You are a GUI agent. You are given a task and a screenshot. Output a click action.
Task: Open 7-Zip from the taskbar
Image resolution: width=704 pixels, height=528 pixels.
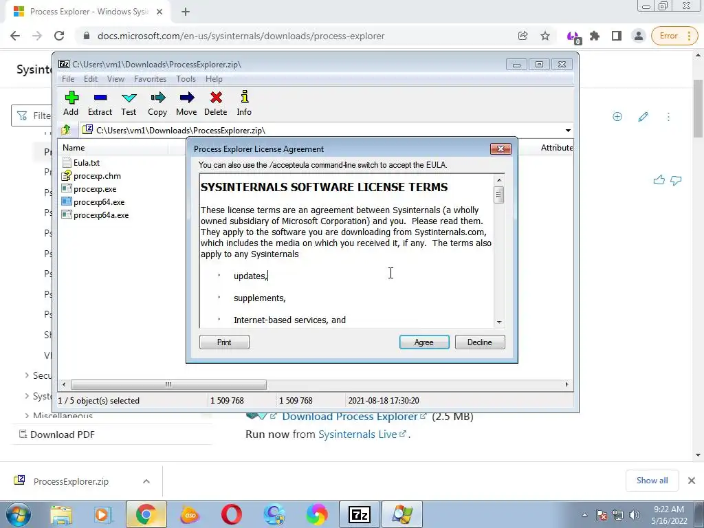coord(359,514)
